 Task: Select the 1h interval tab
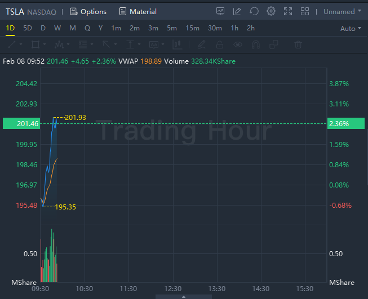coord(234,28)
